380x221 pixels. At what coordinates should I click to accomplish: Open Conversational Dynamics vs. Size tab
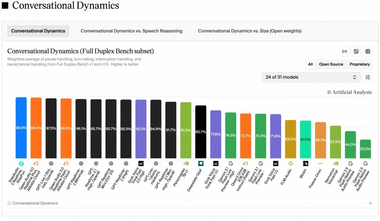click(249, 31)
